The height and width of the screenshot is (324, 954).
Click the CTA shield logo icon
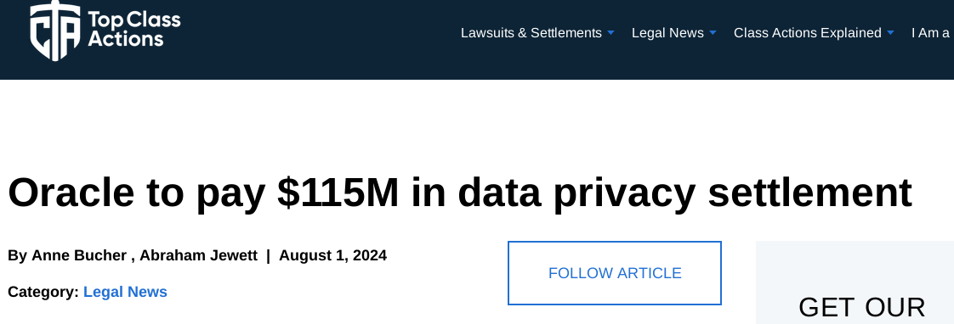[55, 31]
